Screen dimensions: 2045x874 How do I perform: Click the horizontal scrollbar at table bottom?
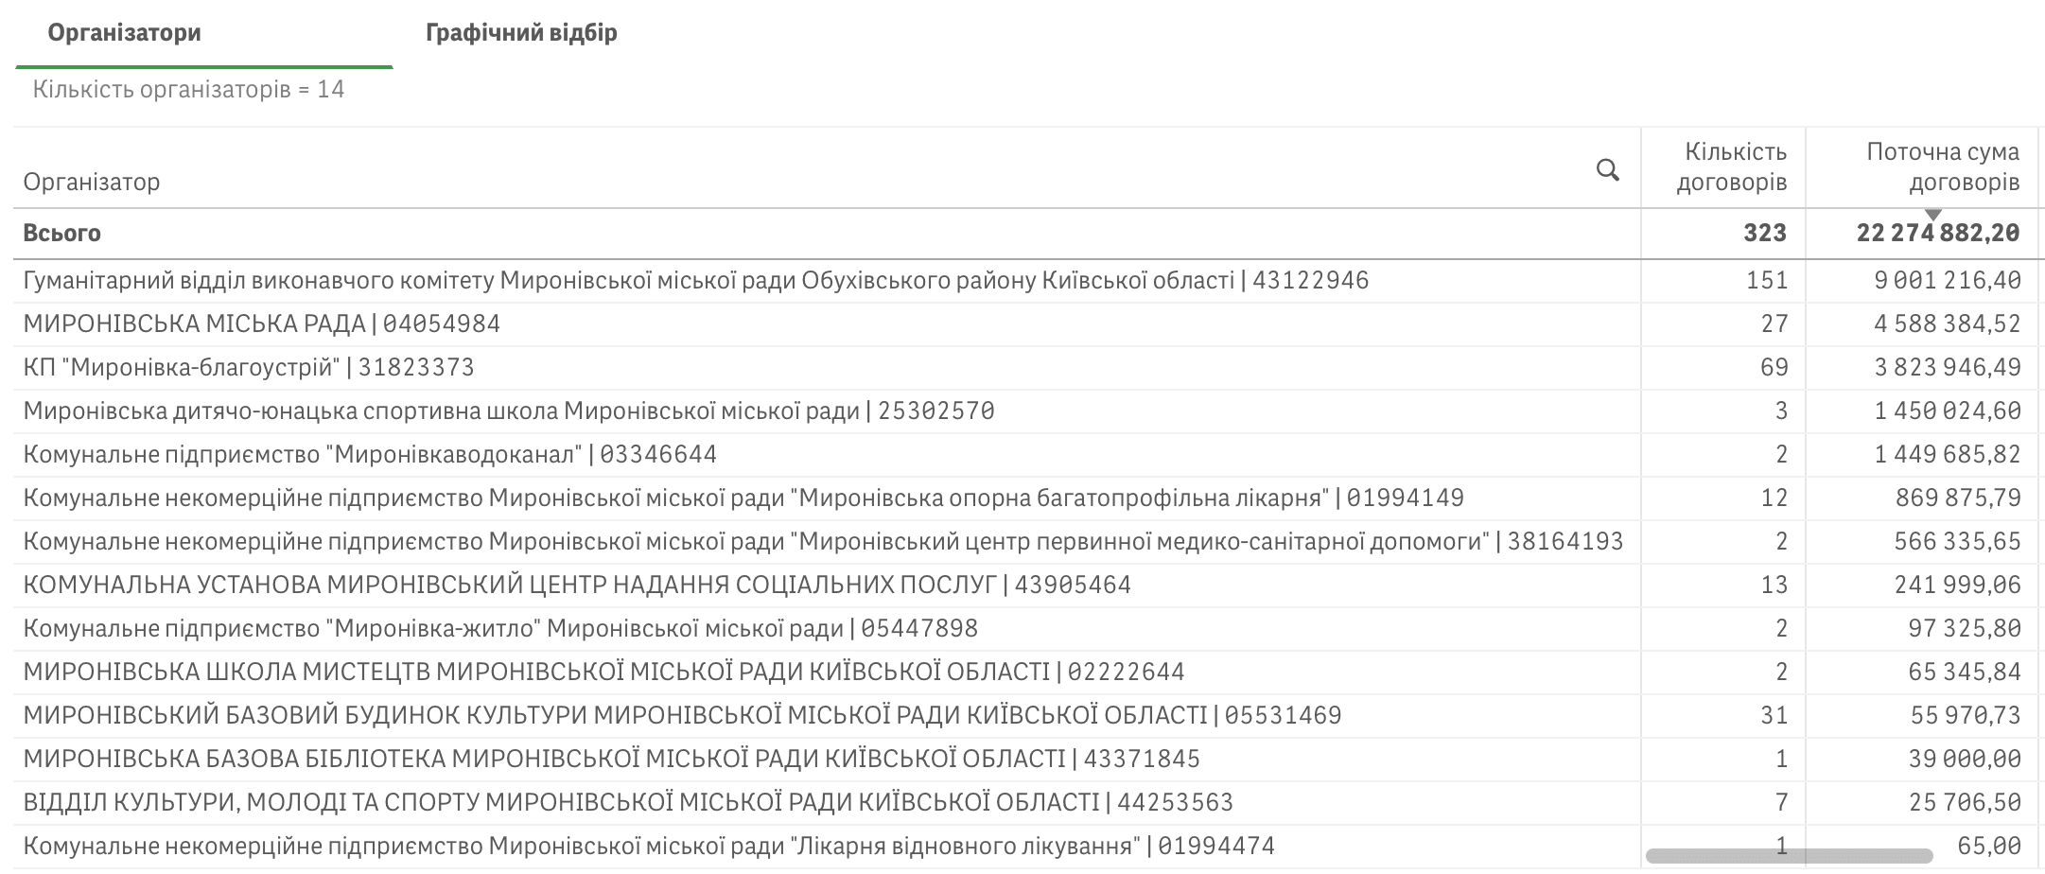[1789, 856]
